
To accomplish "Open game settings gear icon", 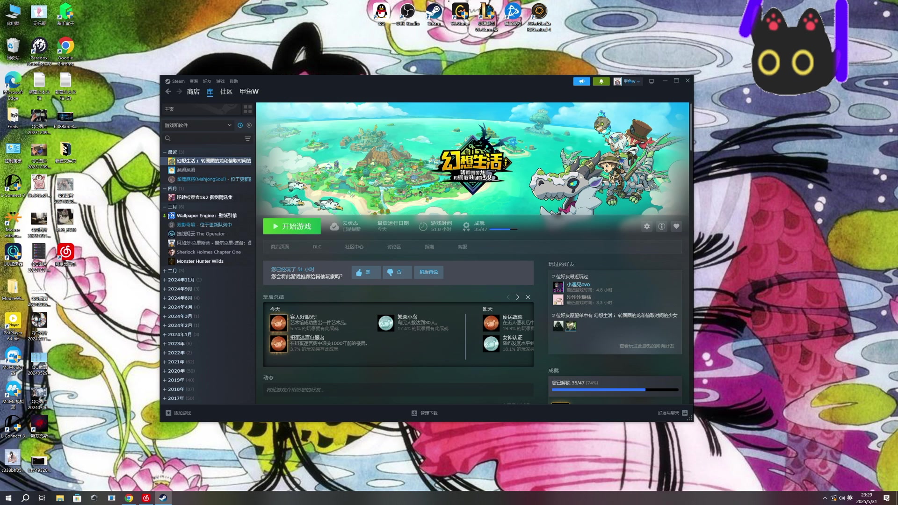I will click(647, 226).
